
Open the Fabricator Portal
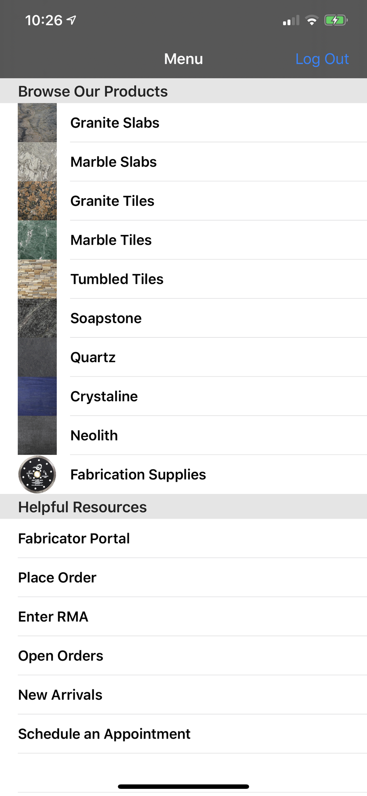tap(74, 538)
